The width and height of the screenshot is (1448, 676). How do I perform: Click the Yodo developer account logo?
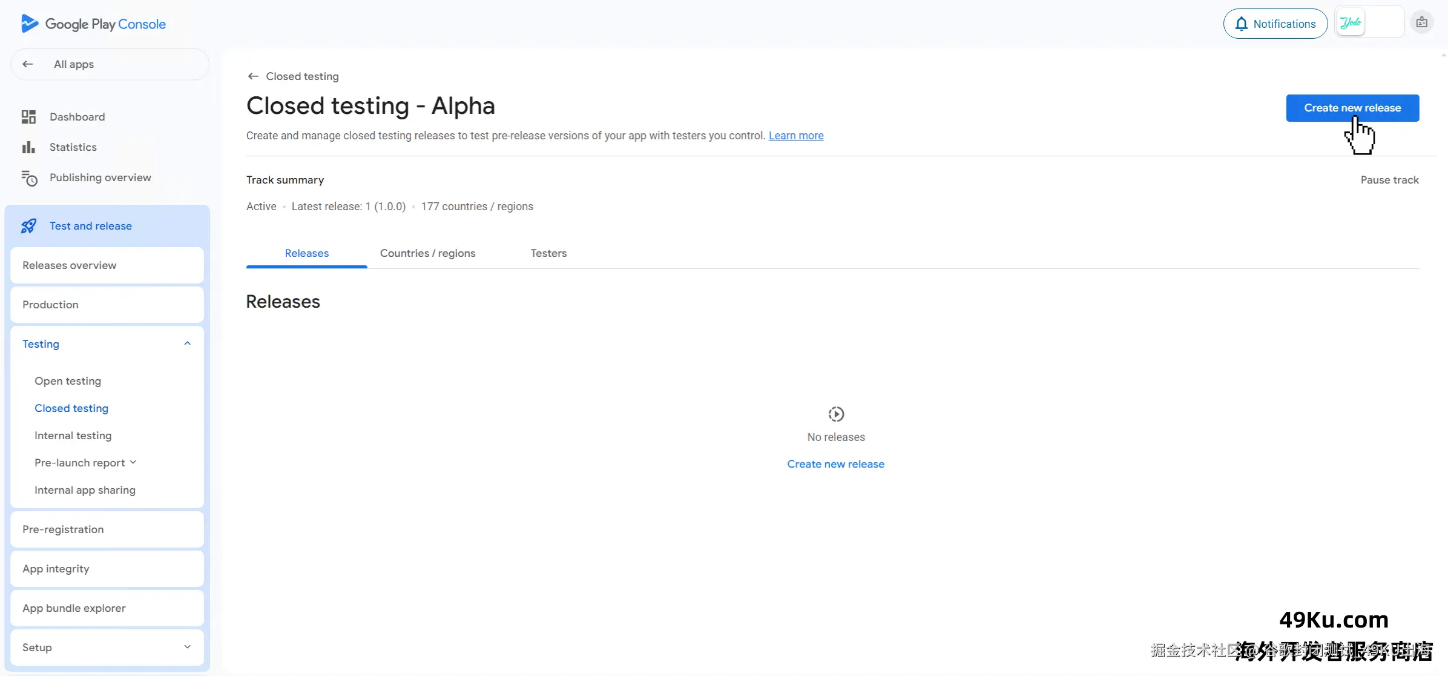point(1351,23)
